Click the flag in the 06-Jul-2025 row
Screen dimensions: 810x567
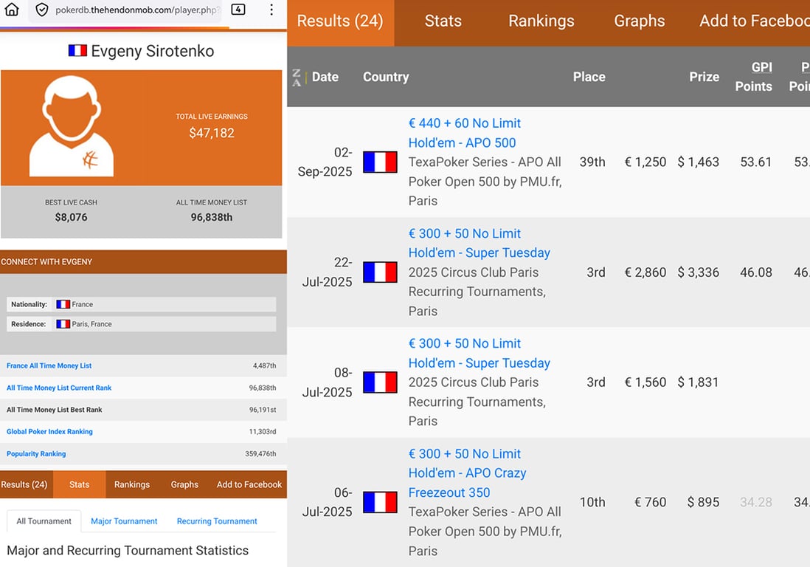[x=380, y=502]
